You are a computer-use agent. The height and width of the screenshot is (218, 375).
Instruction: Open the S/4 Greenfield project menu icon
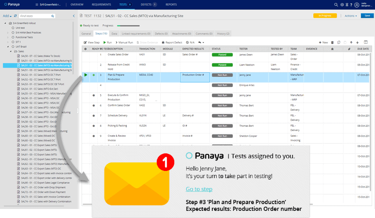tap(37, 5)
